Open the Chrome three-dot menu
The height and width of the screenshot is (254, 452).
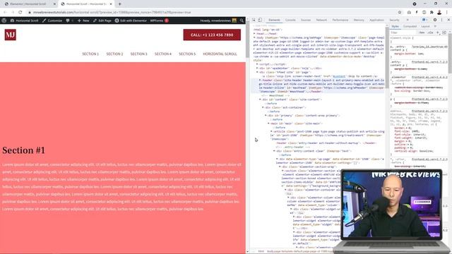pyautogui.click(x=447, y=13)
